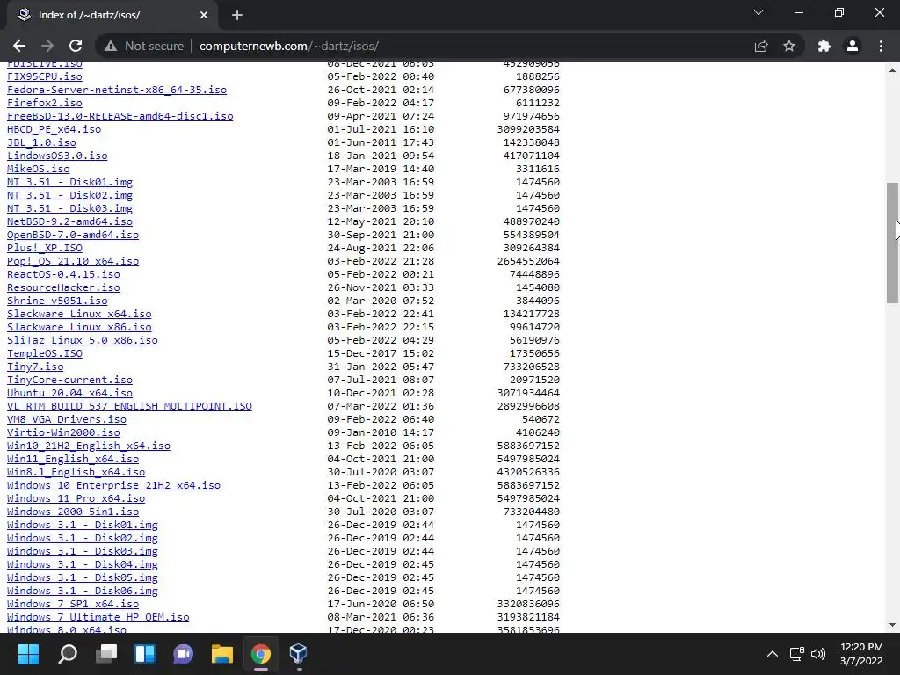Viewport: 900px width, 675px height.
Task: Click NT 3.51 - Disk02.img link
Action: click(x=69, y=195)
